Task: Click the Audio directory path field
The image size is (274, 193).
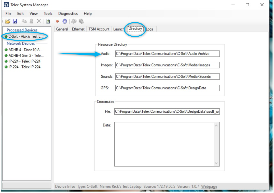Action: tap(167, 54)
